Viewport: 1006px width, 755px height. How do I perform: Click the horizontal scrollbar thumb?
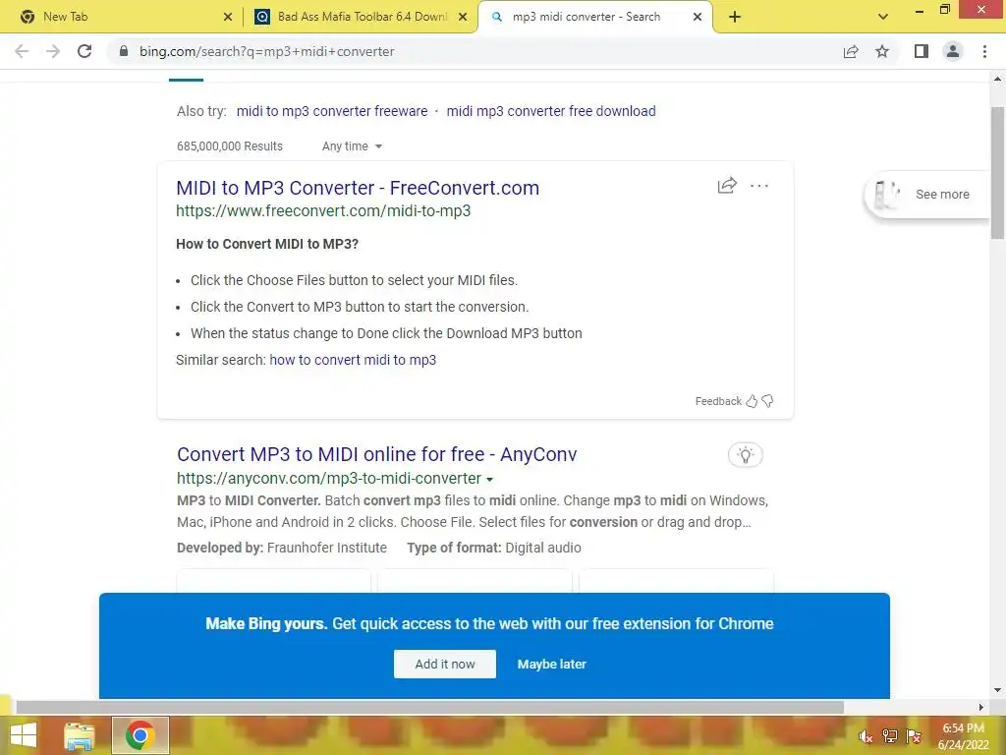pyautogui.click(x=430, y=707)
